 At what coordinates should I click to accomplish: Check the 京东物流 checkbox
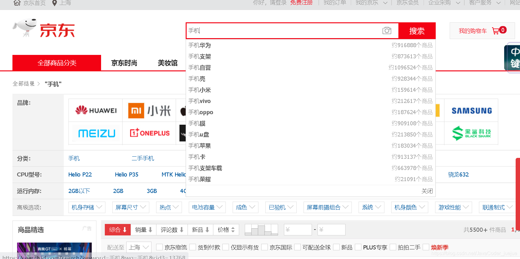pos(159,247)
